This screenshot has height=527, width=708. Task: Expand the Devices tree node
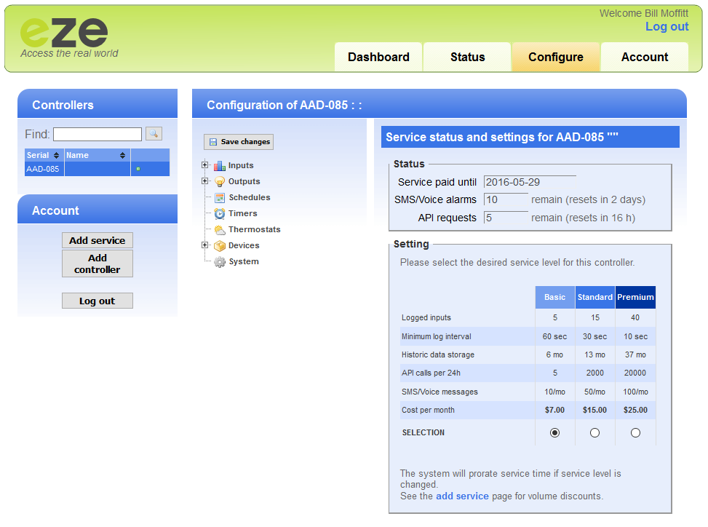(x=205, y=245)
